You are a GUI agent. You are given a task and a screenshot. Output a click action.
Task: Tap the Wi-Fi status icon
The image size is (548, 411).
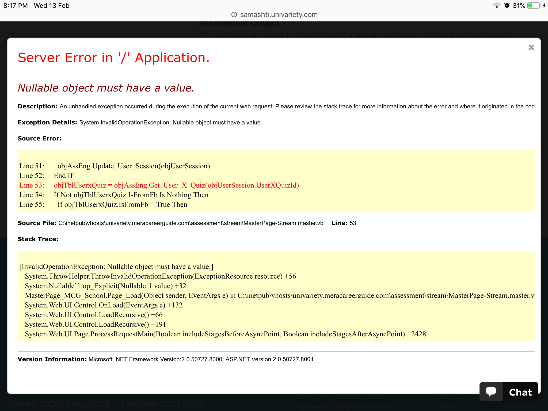[x=497, y=5]
